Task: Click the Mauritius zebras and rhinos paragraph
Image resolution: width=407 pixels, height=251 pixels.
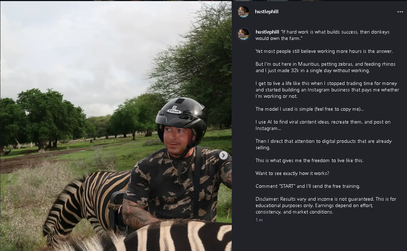Action: coord(325,67)
